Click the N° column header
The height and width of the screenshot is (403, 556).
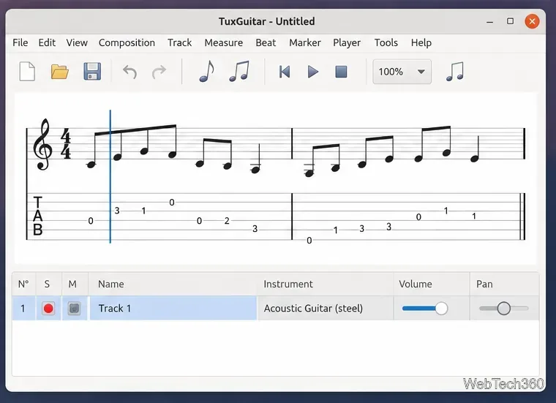coord(23,284)
